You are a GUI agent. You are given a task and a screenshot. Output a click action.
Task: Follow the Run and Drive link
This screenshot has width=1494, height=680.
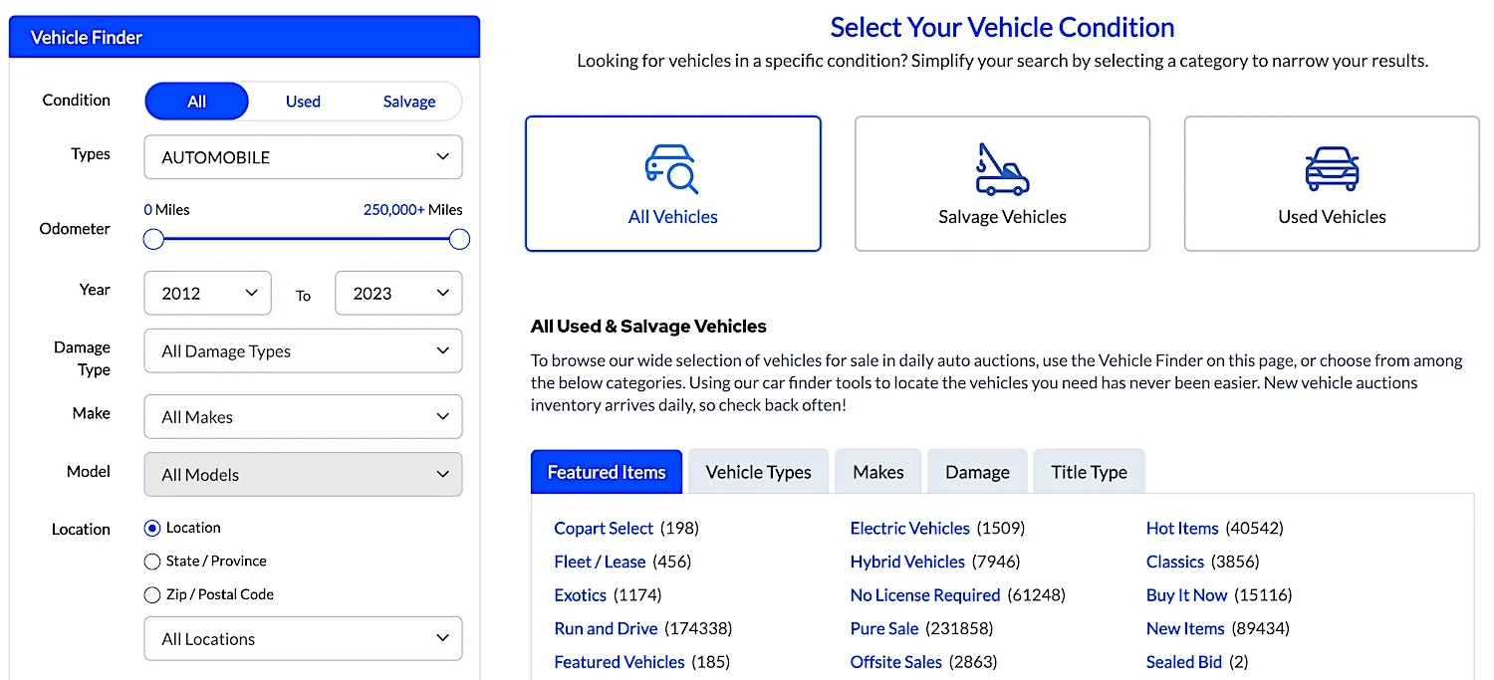click(606, 628)
